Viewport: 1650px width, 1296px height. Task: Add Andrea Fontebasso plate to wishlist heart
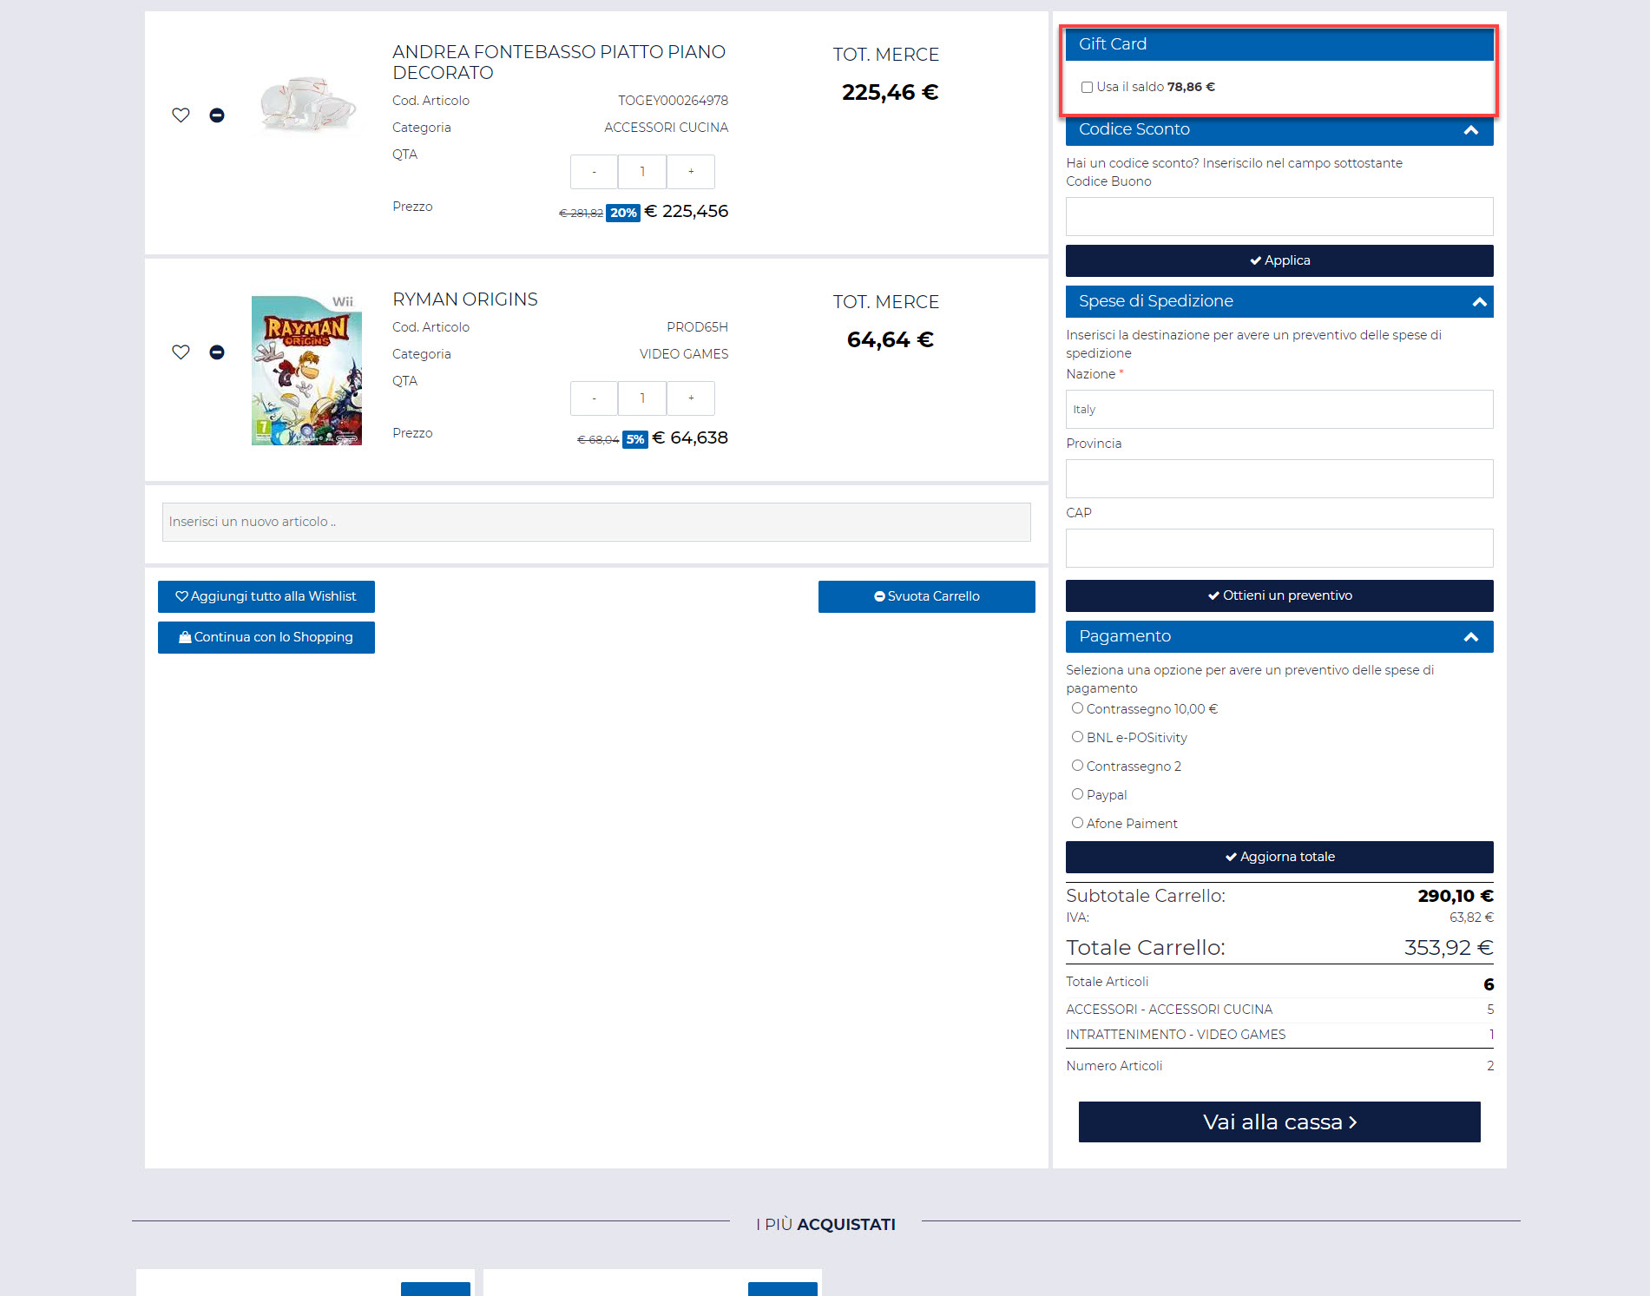[181, 115]
